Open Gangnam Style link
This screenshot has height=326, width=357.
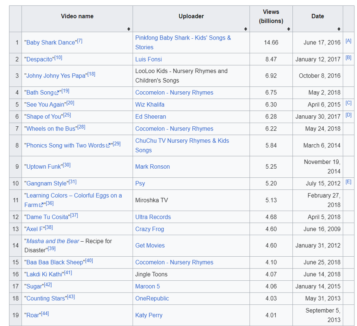point(46,184)
